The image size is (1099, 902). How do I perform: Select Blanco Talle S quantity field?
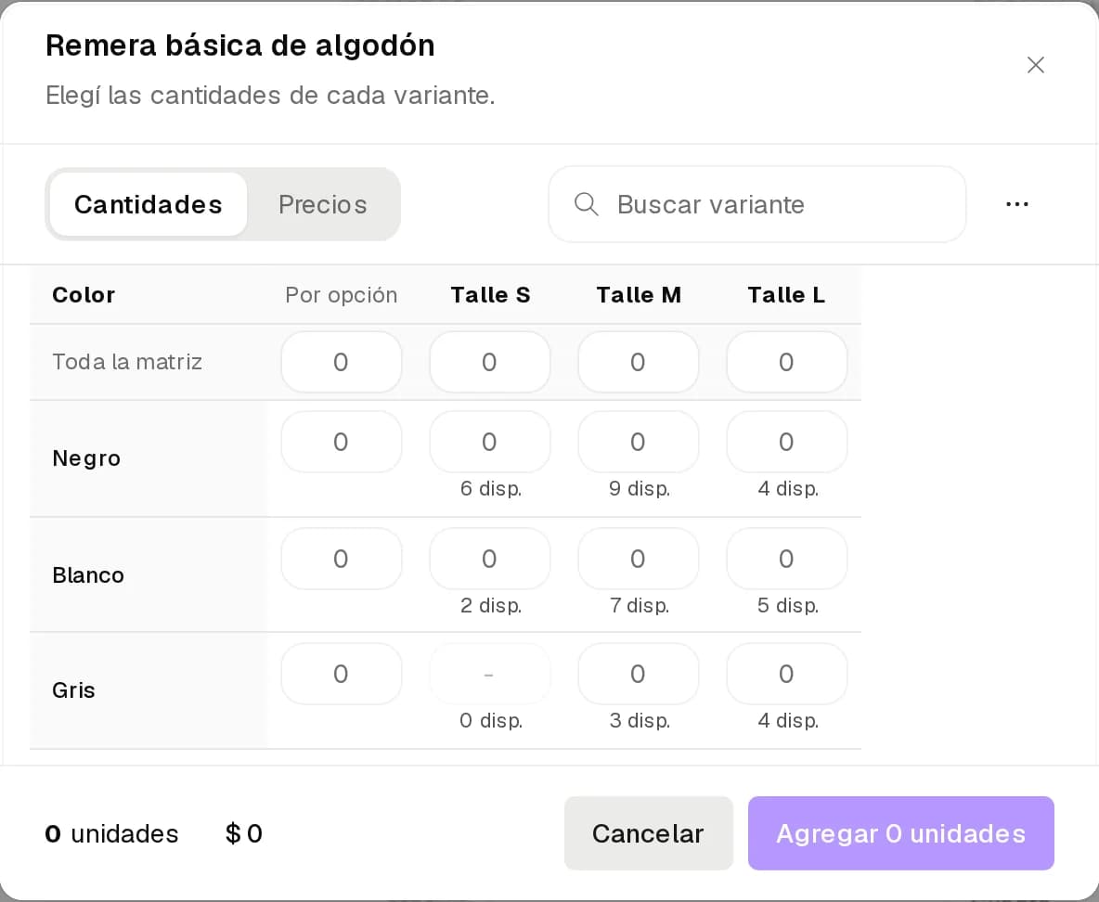490,559
